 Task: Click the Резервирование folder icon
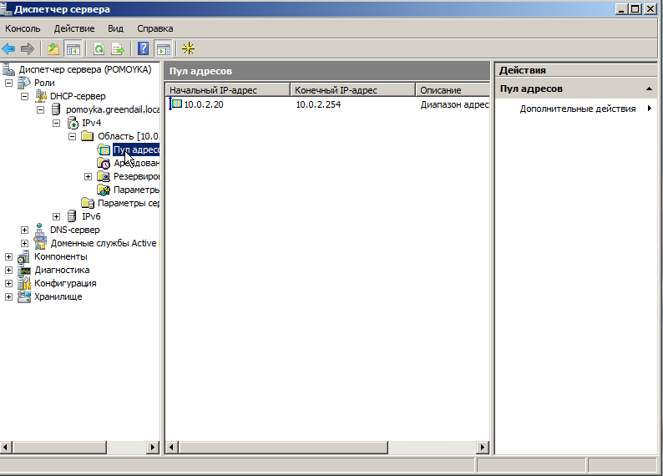[x=104, y=176]
